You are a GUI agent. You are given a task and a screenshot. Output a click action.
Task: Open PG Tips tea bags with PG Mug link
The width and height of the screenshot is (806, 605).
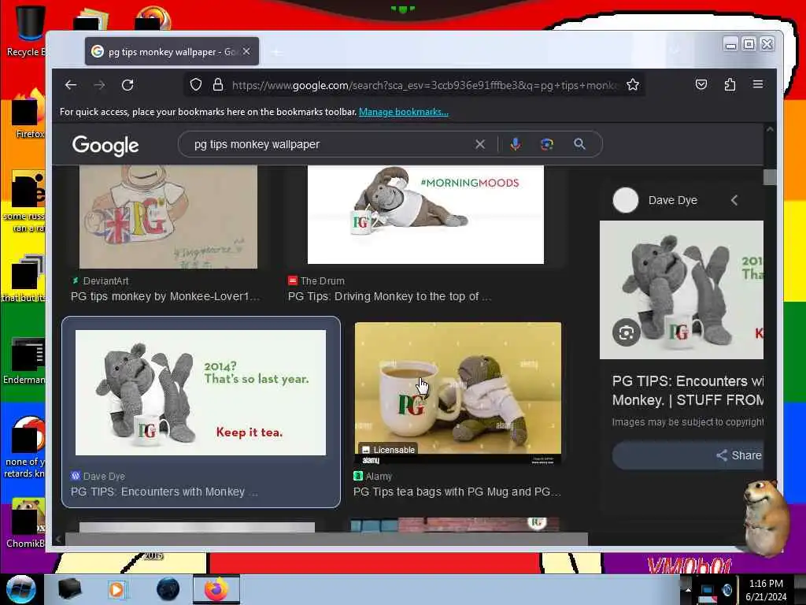coord(457,492)
